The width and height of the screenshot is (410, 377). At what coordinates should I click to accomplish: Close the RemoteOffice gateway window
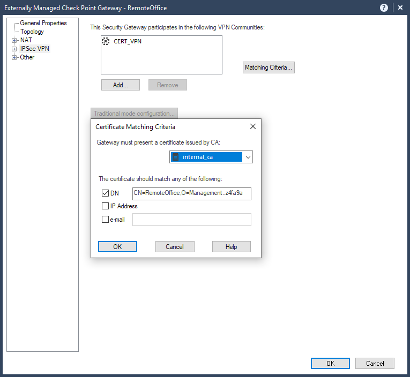pos(400,8)
